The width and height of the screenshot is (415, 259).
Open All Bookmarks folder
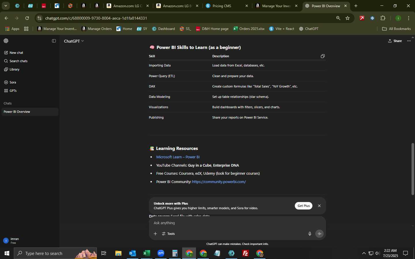(x=396, y=29)
